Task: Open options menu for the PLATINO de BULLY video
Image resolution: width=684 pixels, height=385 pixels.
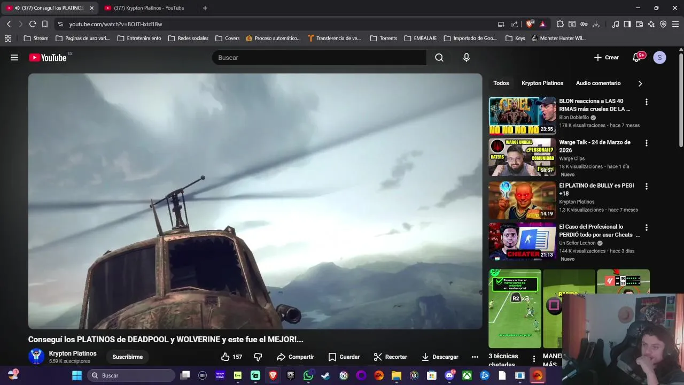Action: pos(647,186)
